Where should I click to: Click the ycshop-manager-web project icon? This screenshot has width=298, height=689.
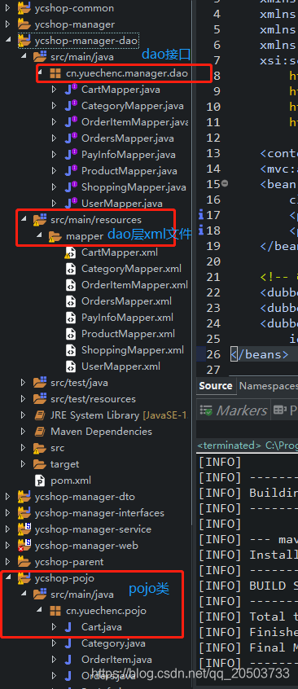[24, 546]
